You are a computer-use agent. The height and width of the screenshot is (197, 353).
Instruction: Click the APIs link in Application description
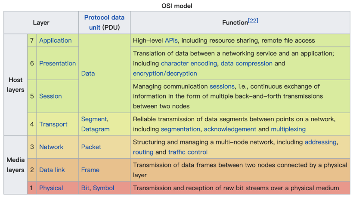[x=171, y=40]
